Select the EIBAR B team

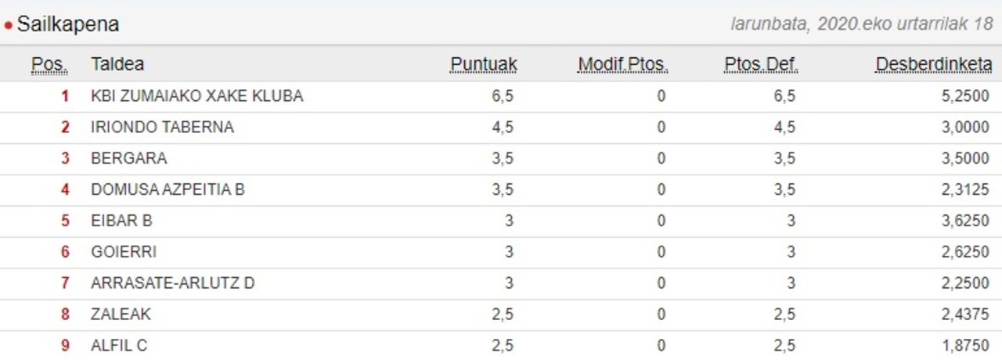click(x=121, y=221)
